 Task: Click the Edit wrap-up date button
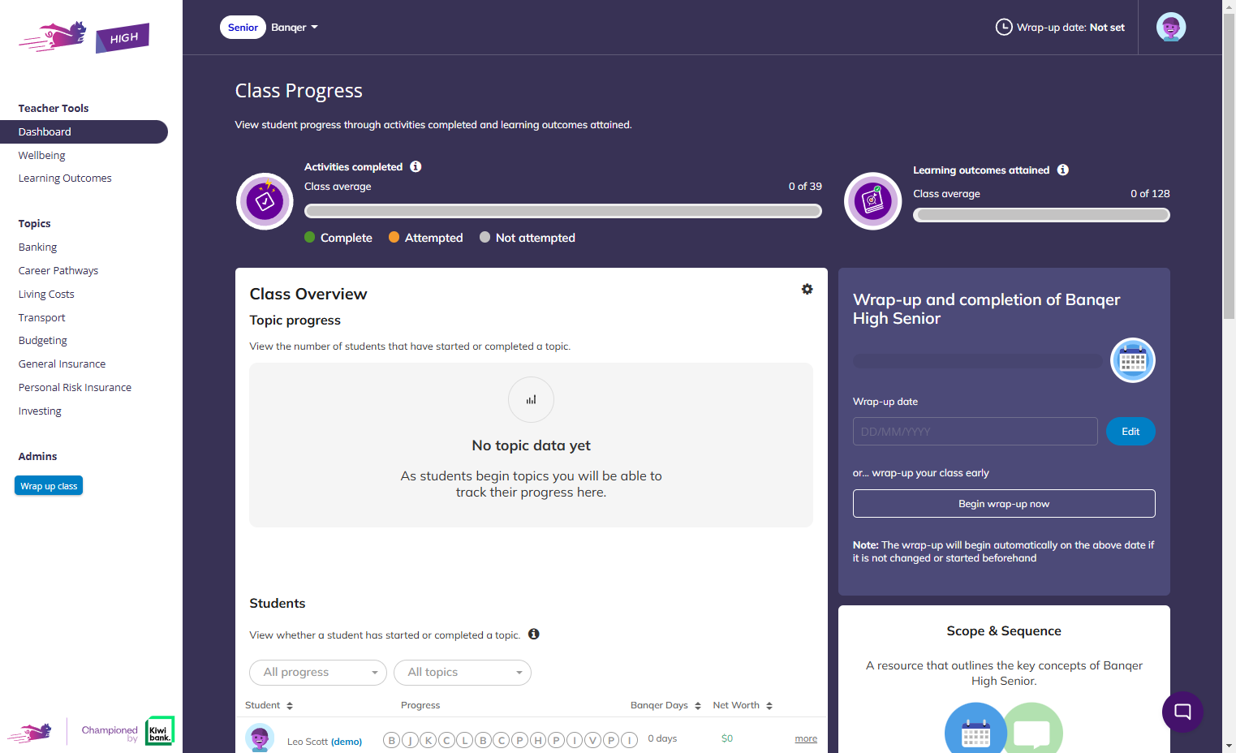pyautogui.click(x=1130, y=431)
